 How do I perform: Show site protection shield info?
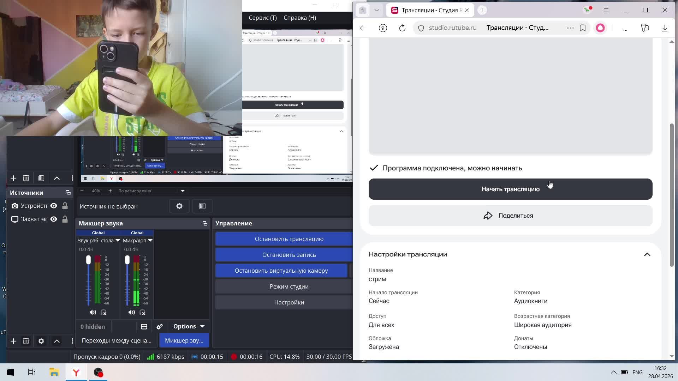tap(421, 28)
